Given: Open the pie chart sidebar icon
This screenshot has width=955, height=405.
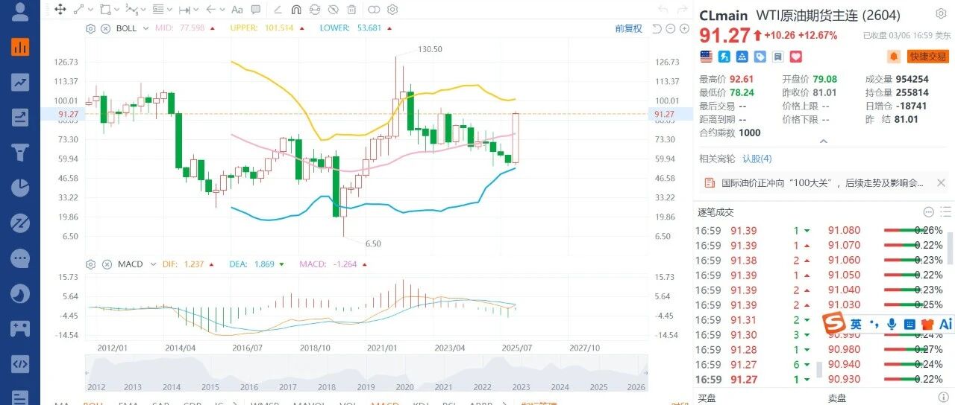Looking at the screenshot, I should coord(20,188).
